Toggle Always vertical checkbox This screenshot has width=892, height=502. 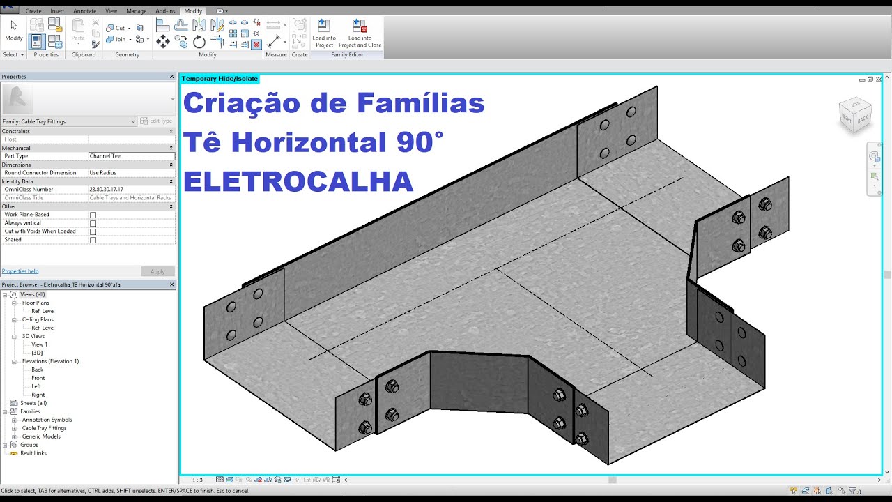click(93, 223)
